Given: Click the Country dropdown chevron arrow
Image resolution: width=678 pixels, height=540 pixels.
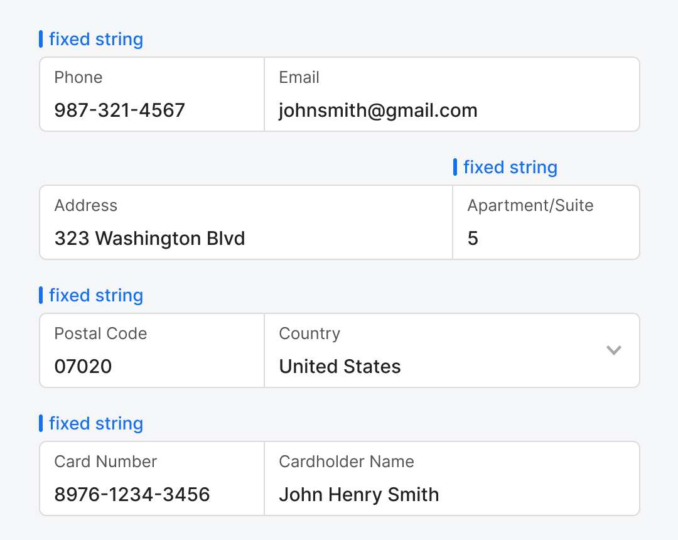Looking at the screenshot, I should pyautogui.click(x=613, y=350).
